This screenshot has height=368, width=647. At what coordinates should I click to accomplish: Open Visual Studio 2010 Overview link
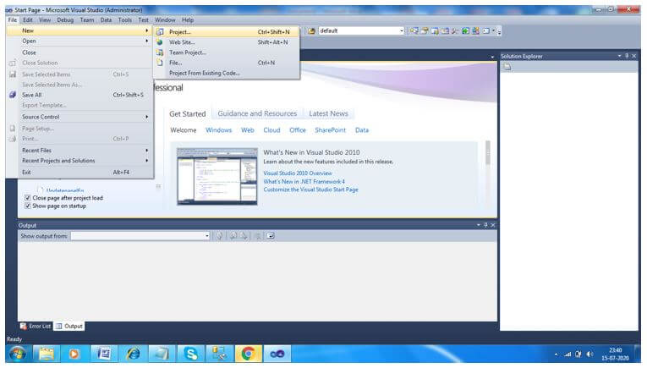298,173
